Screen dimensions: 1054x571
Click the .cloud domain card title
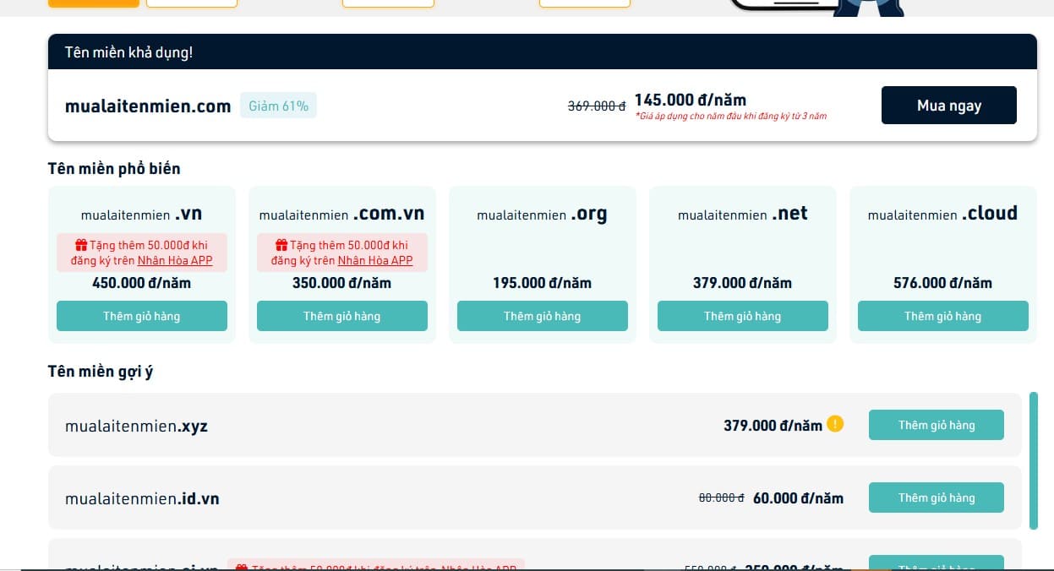point(942,214)
